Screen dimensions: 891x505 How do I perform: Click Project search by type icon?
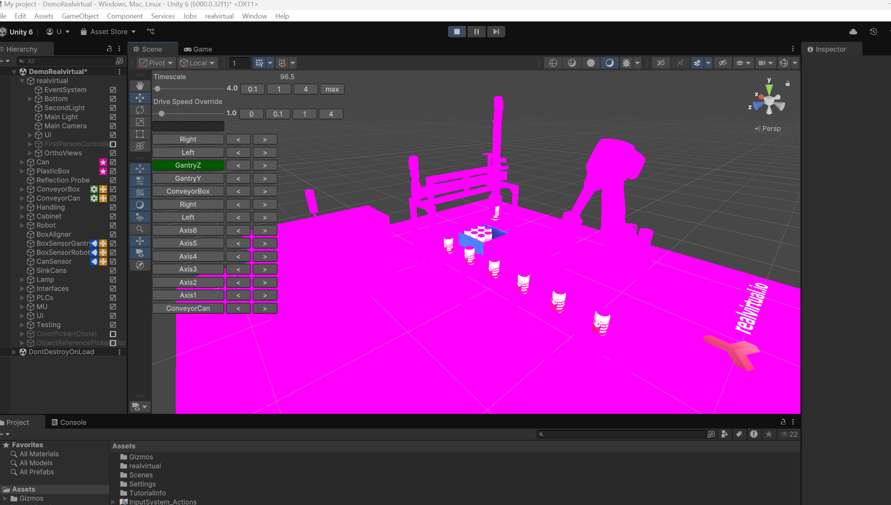point(724,434)
